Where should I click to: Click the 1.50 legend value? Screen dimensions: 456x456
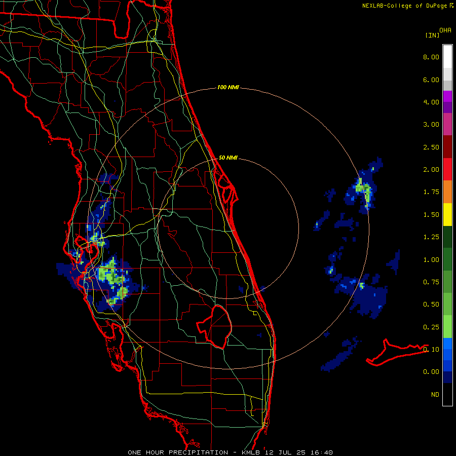431,215
